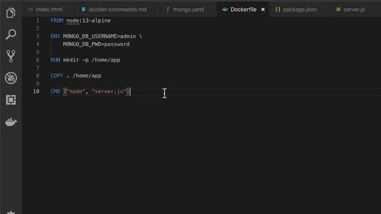Click the "server.js" string in CMD
Viewport: 381px width, 214px height.
point(109,92)
